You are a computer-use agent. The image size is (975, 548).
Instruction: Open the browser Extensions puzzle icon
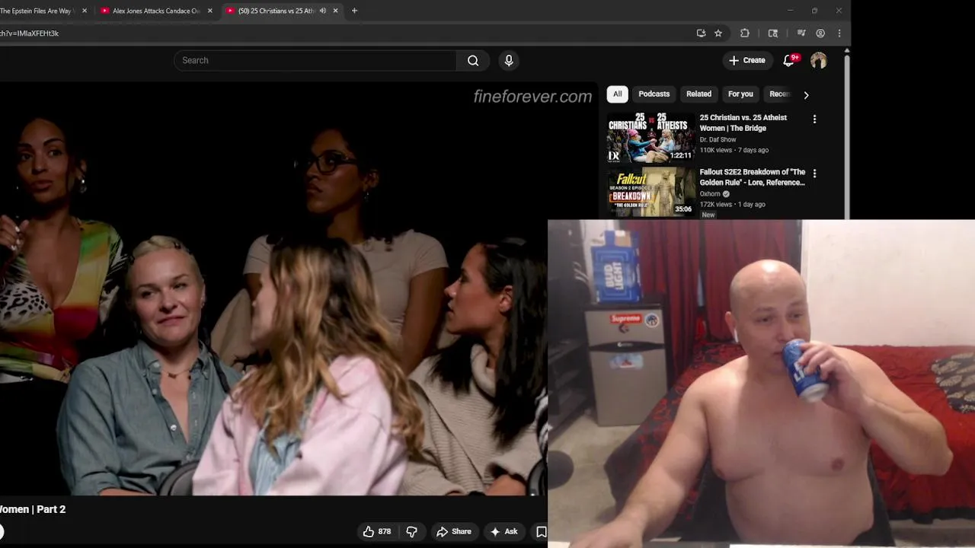click(745, 33)
